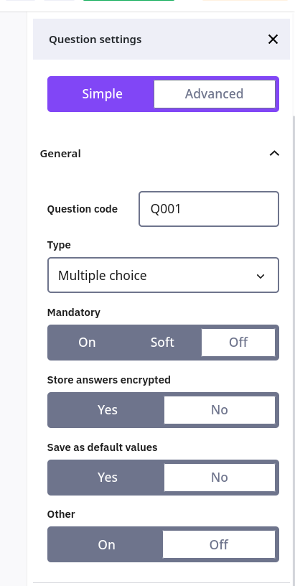Turn the Other option Off

coord(219,544)
